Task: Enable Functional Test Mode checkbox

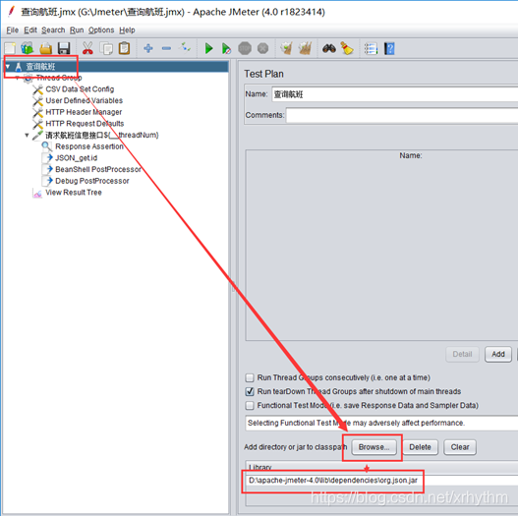Action: 250,405
